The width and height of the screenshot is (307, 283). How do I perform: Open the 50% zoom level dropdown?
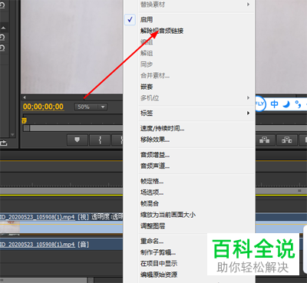[91, 107]
